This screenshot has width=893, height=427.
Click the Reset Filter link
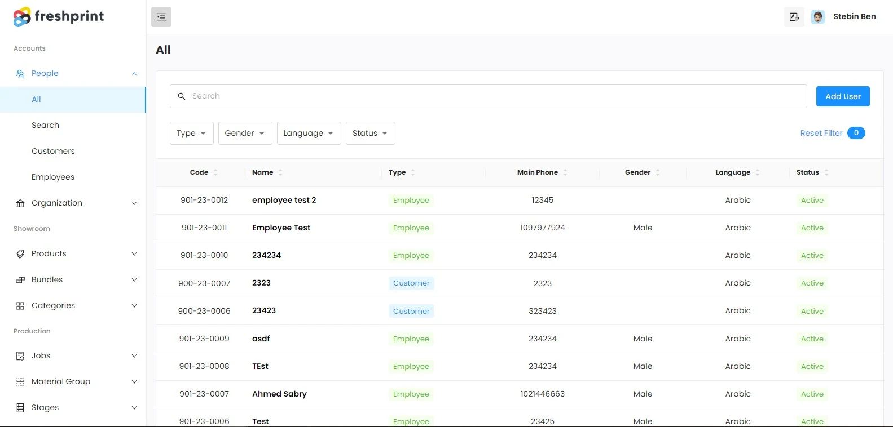click(x=821, y=133)
